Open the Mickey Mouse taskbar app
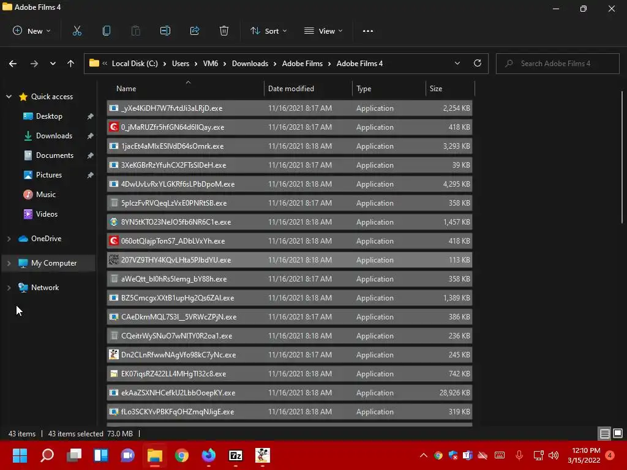The image size is (627, 470). [262, 455]
